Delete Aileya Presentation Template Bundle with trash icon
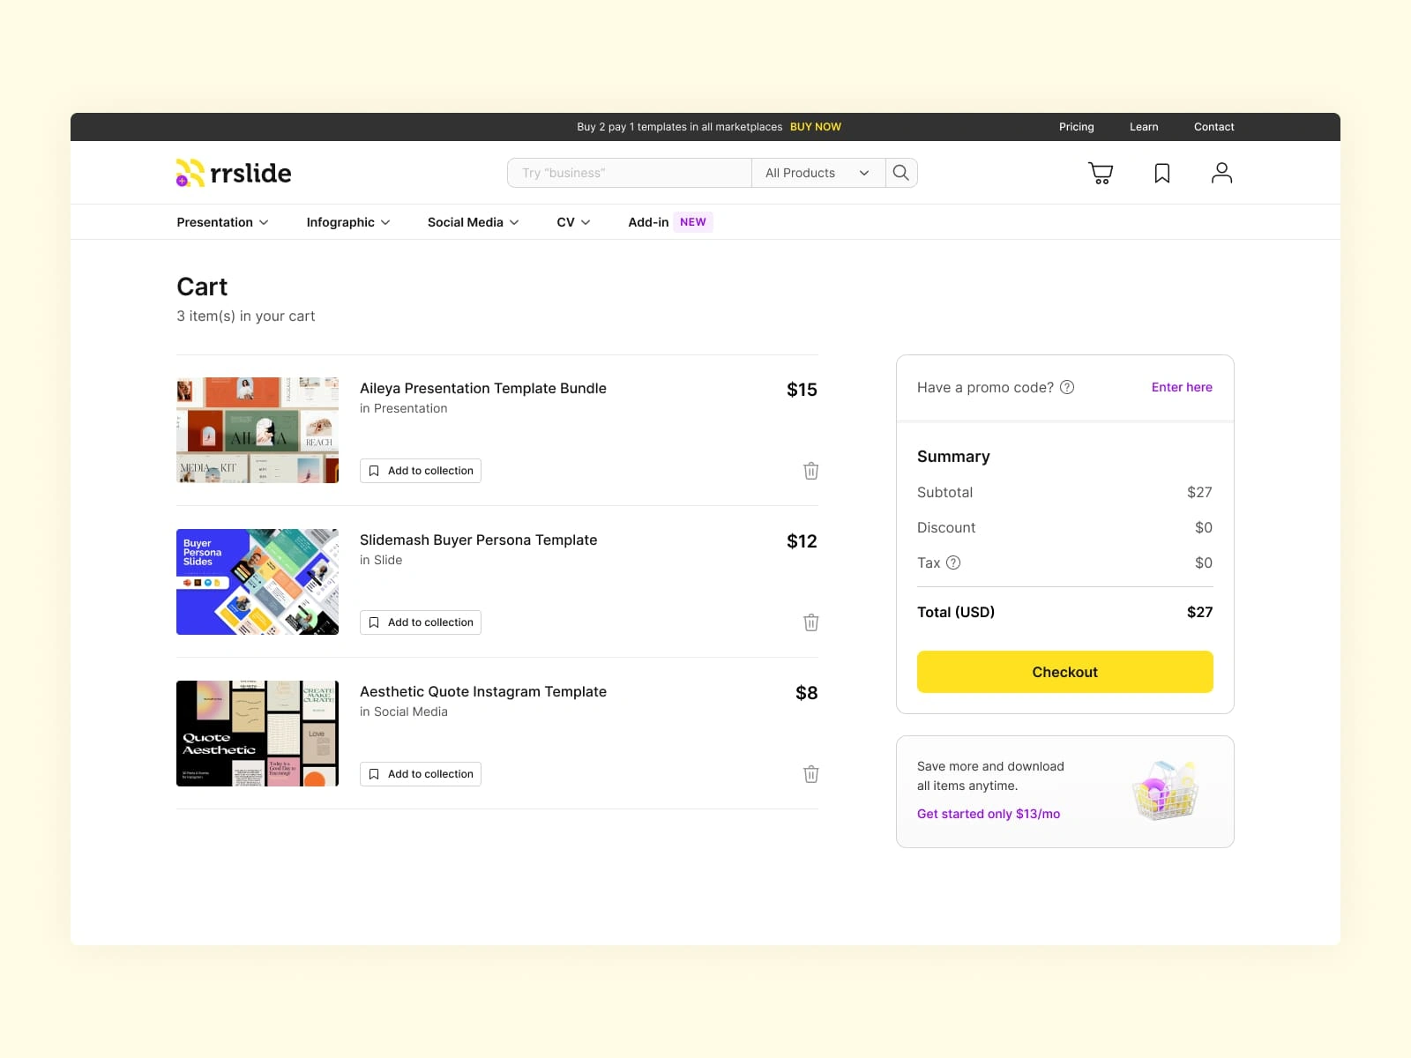This screenshot has width=1411, height=1058. pos(811,471)
